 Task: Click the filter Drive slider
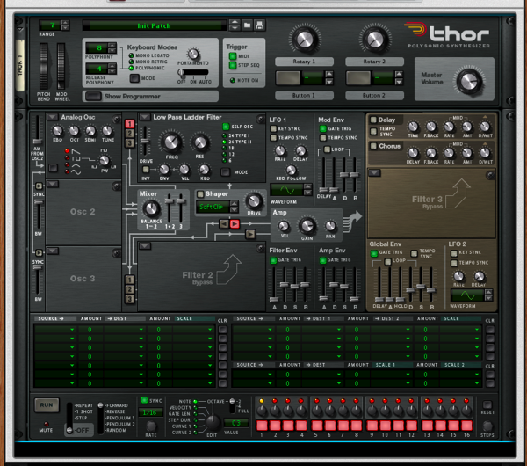(145, 141)
